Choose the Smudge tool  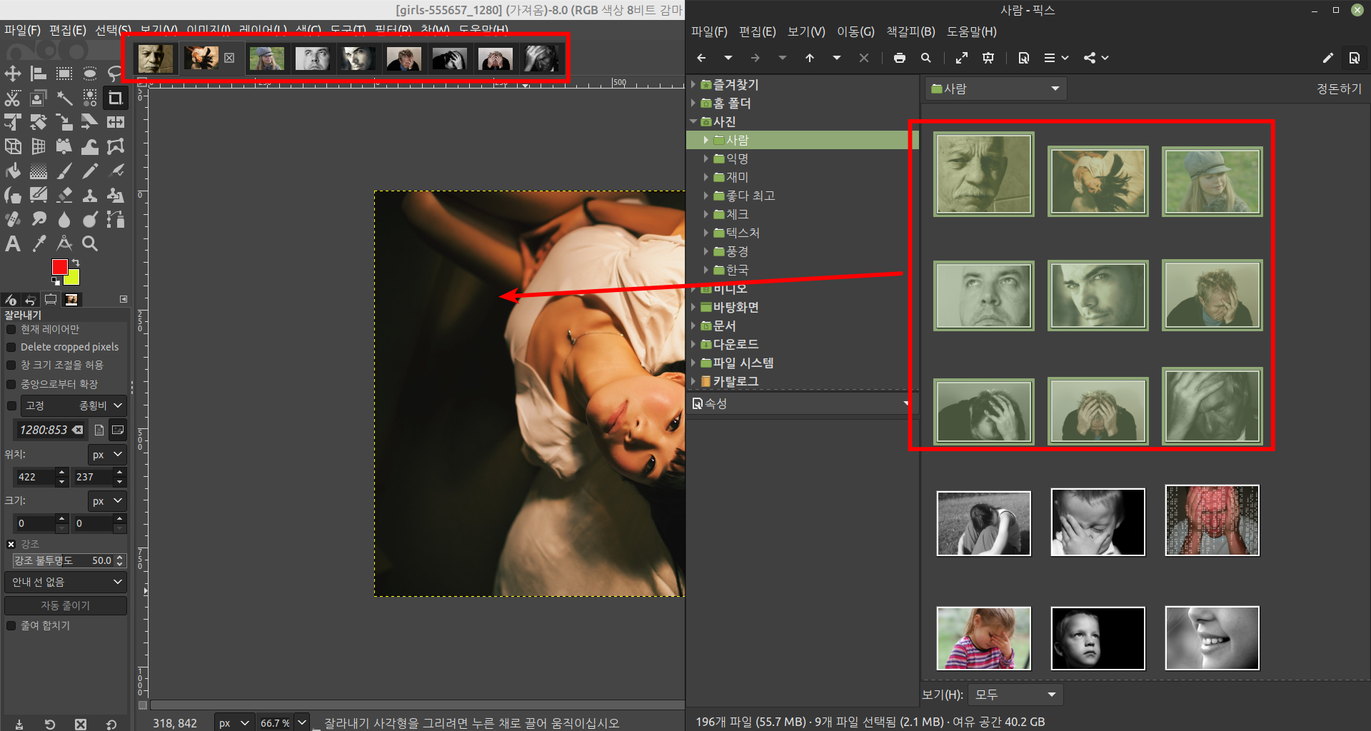[39, 219]
